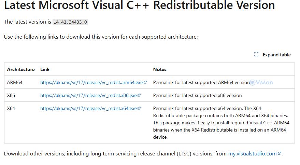Click the Notes column header
The image size is (300, 165).
[160, 69]
